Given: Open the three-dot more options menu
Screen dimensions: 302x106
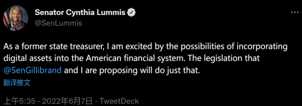Looking at the screenshot, I should click(x=294, y=13).
